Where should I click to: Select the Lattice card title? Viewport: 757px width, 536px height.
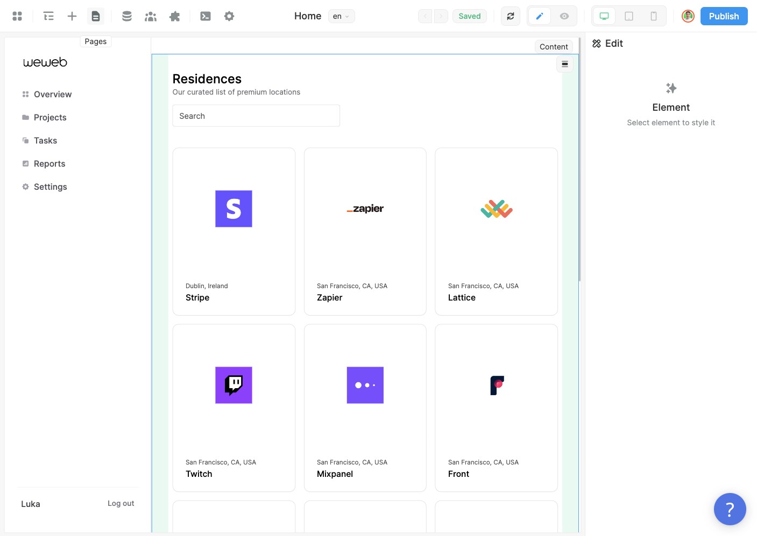tap(462, 297)
